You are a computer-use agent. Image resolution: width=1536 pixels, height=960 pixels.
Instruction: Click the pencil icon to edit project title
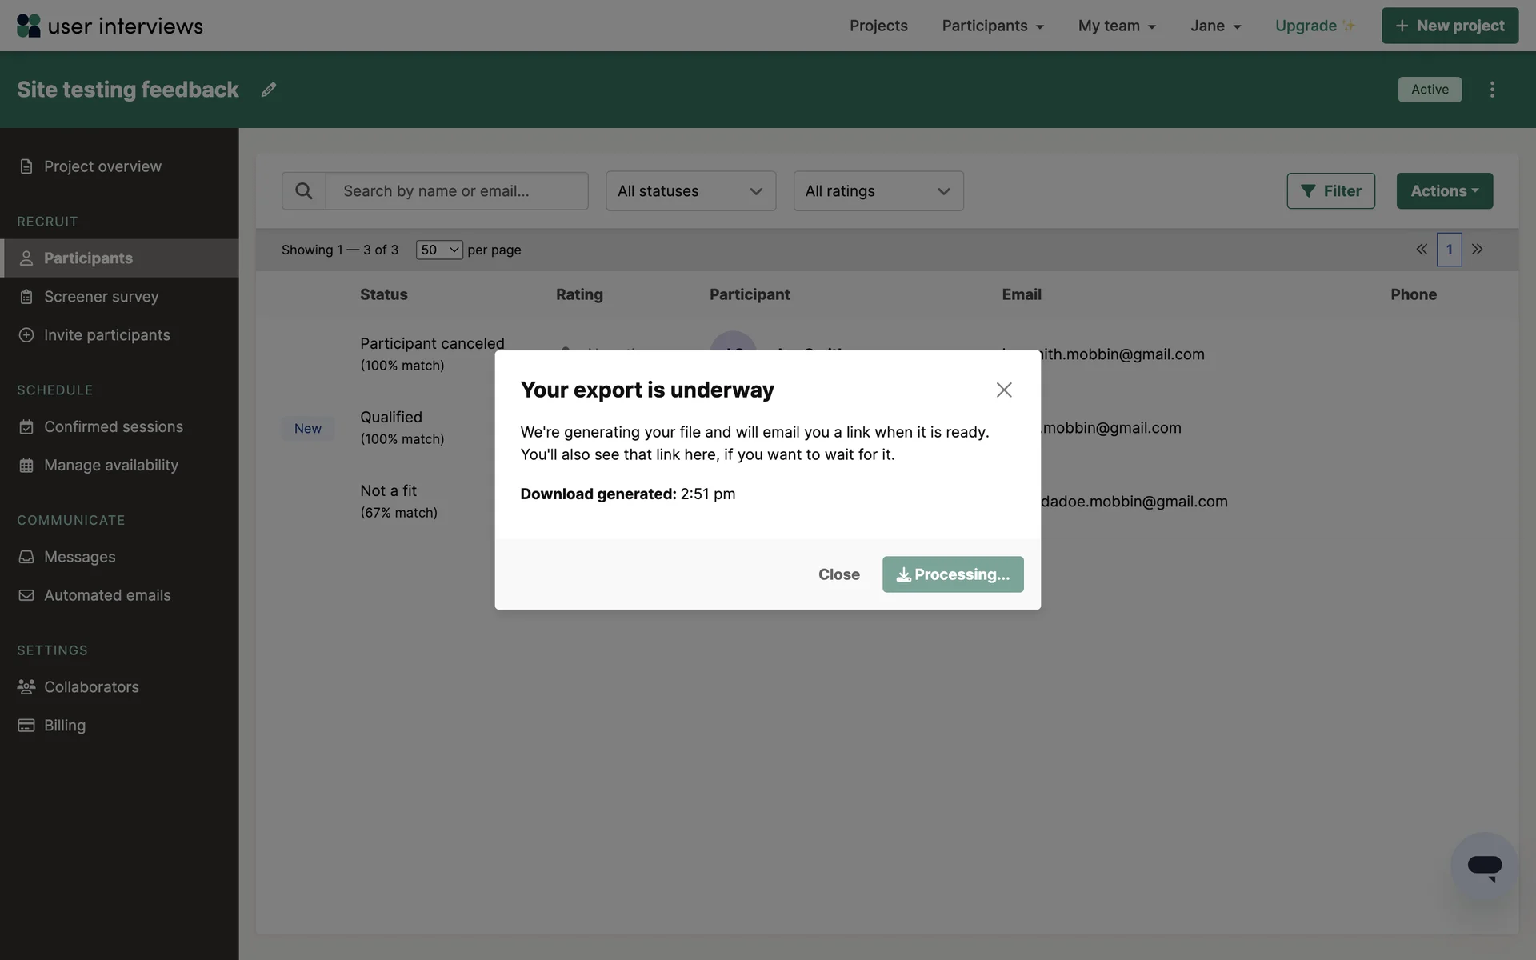point(269,90)
